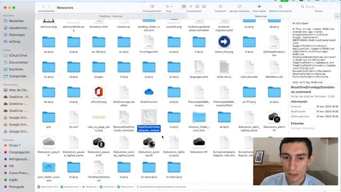Screen dimensions: 341x192
Task: Select rate_us_page_stars.png file
Action: tap(99, 117)
